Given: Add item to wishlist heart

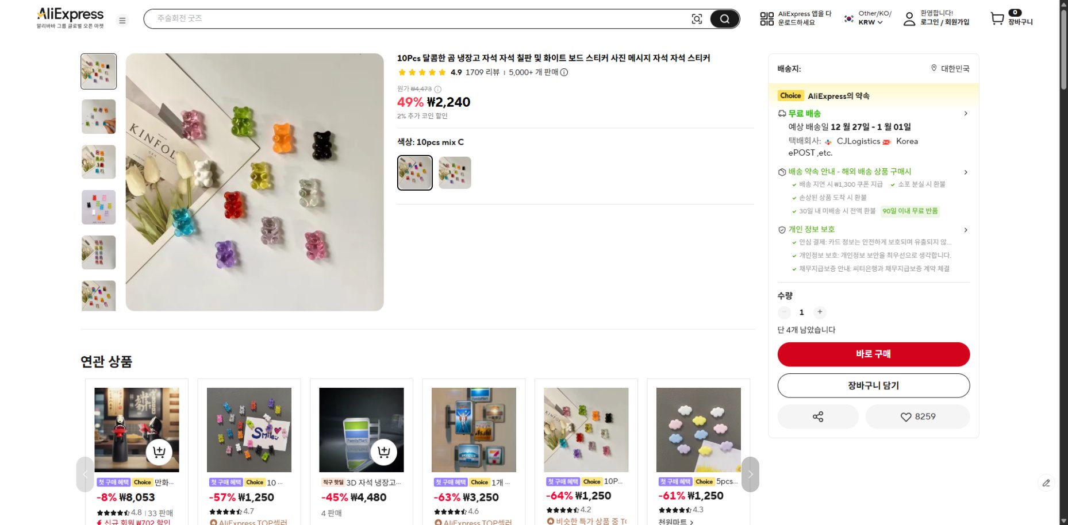Looking at the screenshot, I should pos(917,416).
